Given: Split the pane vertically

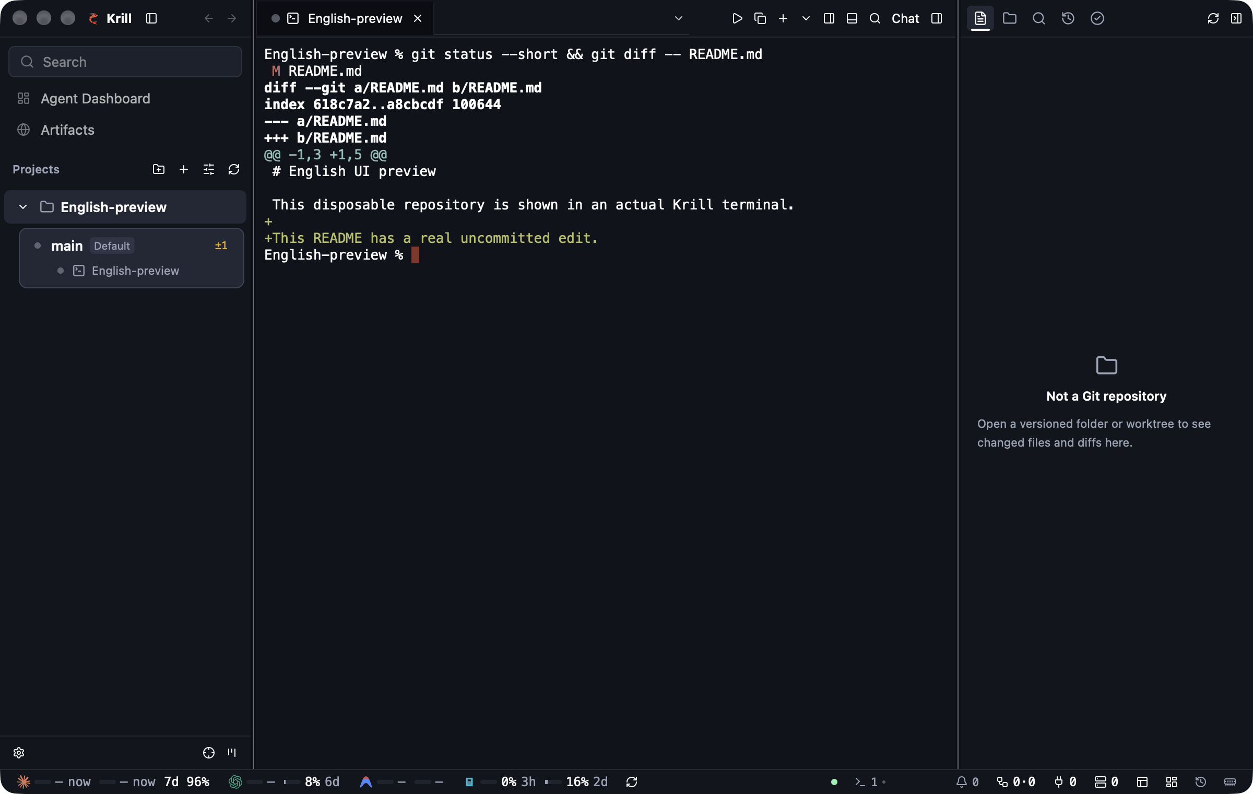Looking at the screenshot, I should pos(829,18).
